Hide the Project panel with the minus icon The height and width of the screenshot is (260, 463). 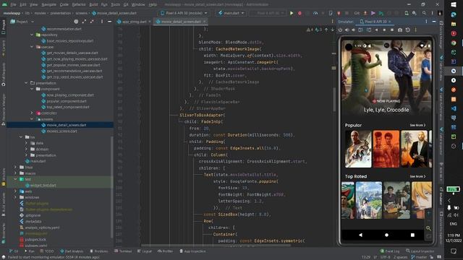(x=109, y=22)
